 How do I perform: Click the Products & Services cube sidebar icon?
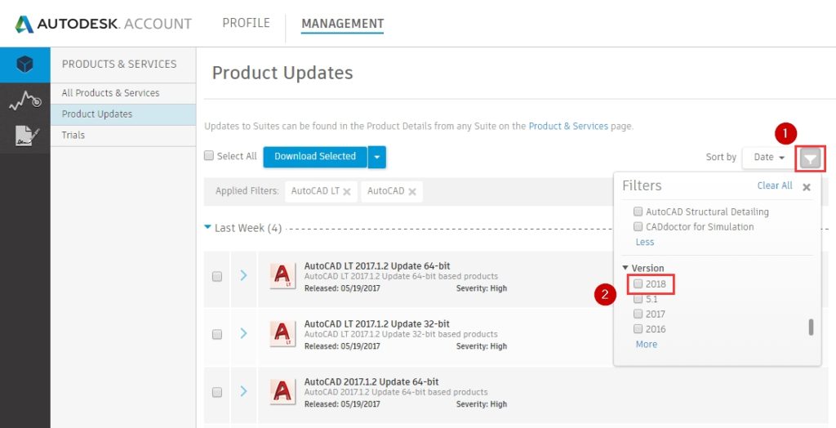pos(24,65)
